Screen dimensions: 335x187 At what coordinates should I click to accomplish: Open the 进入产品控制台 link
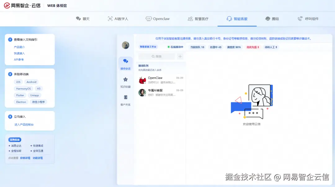[24, 125]
